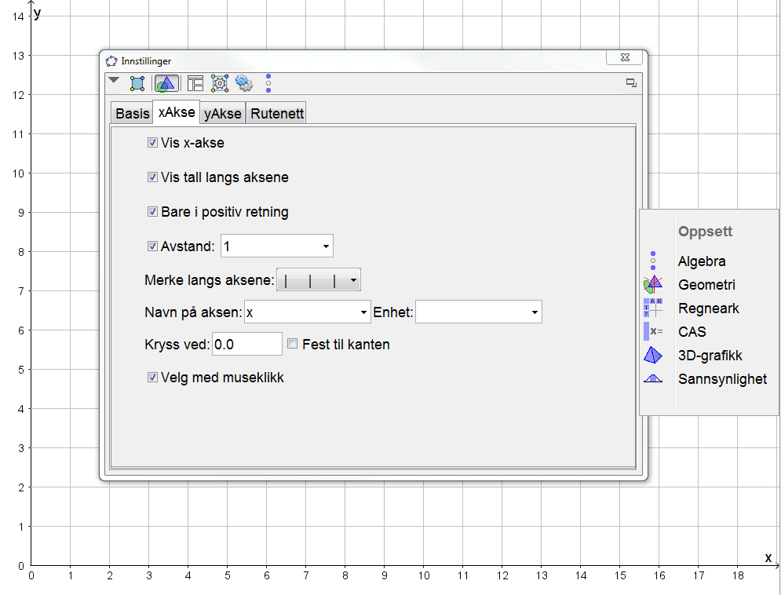781x595 pixels.
Task: Switch to the yAkse tab
Action: (x=223, y=114)
